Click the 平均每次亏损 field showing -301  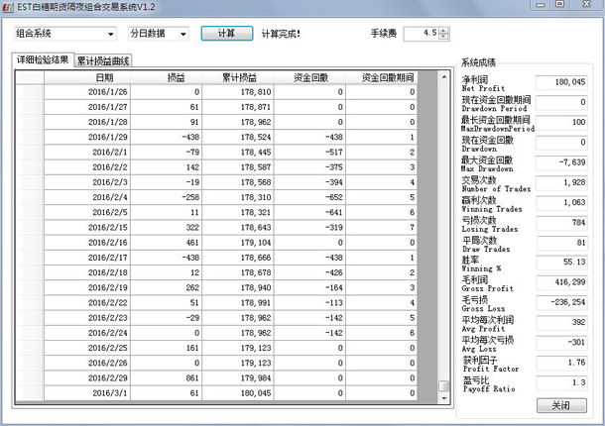pyautogui.click(x=561, y=343)
